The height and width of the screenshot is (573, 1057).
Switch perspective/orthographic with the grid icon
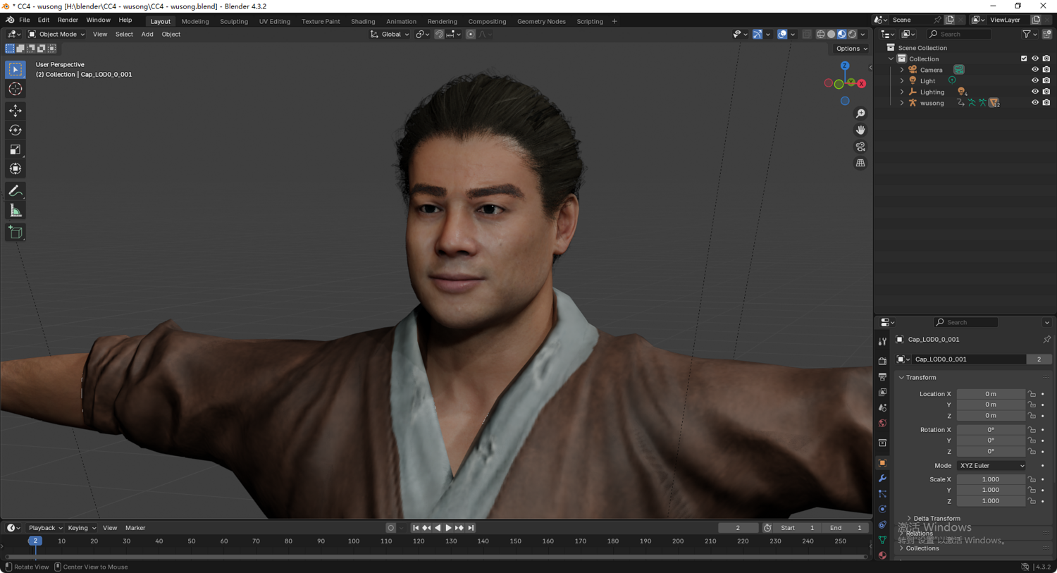[860, 163]
